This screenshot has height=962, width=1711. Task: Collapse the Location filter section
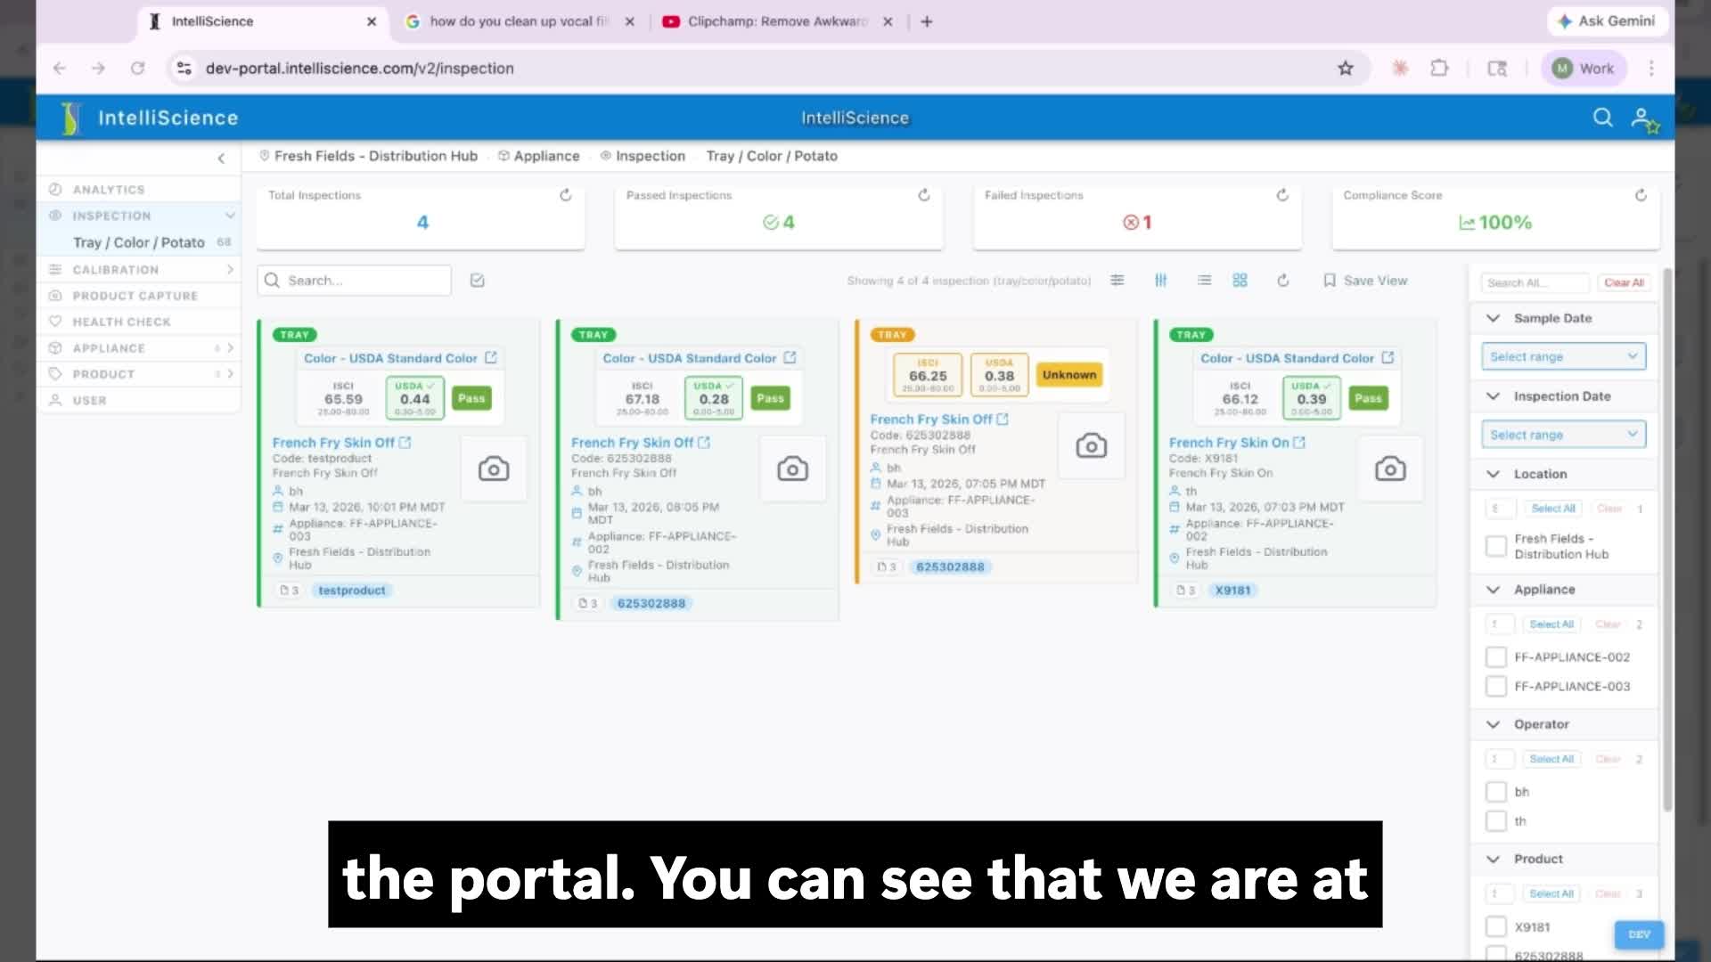point(1494,474)
